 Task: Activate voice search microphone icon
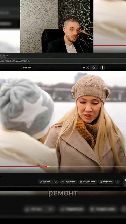(x=103, y=68)
